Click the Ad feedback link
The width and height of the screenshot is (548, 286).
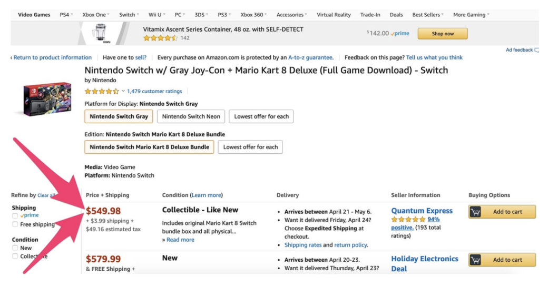[519, 50]
